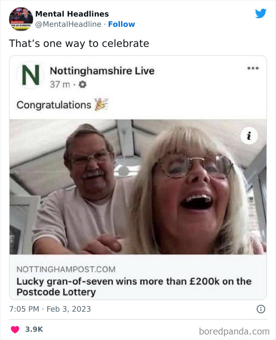Click the Follow button
This screenshot has width=276, height=340.
pos(121,24)
